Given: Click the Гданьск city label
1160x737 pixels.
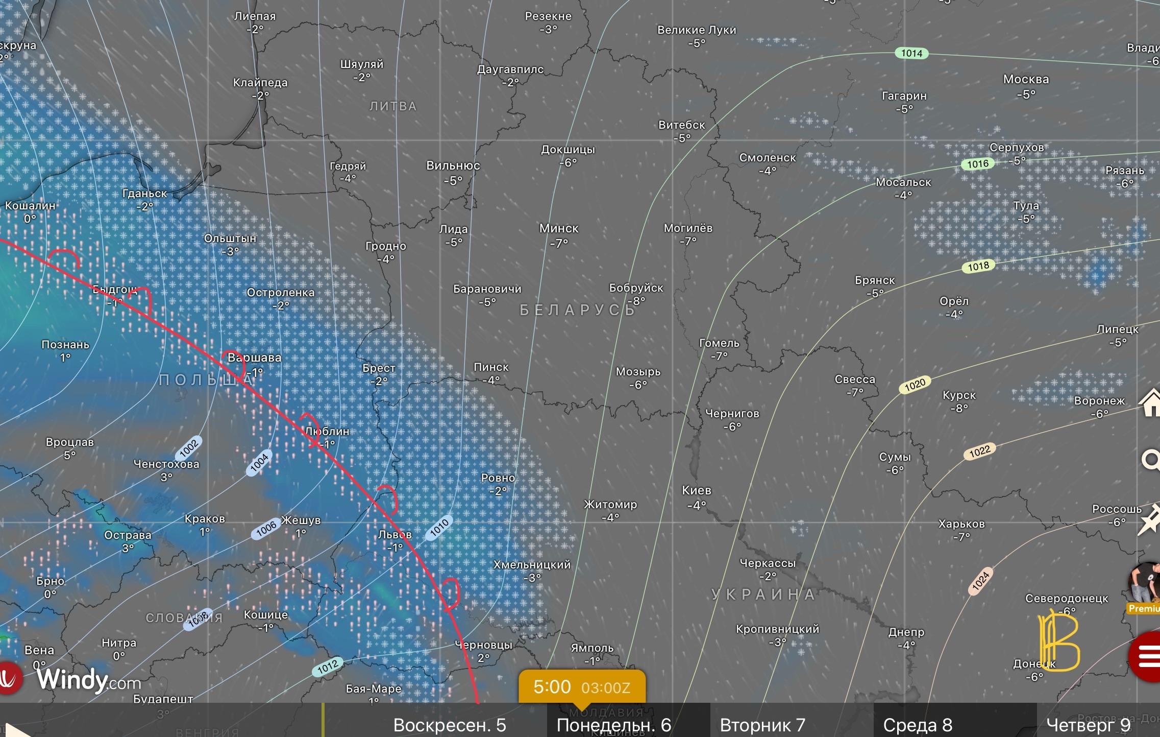Looking at the screenshot, I should point(144,194).
